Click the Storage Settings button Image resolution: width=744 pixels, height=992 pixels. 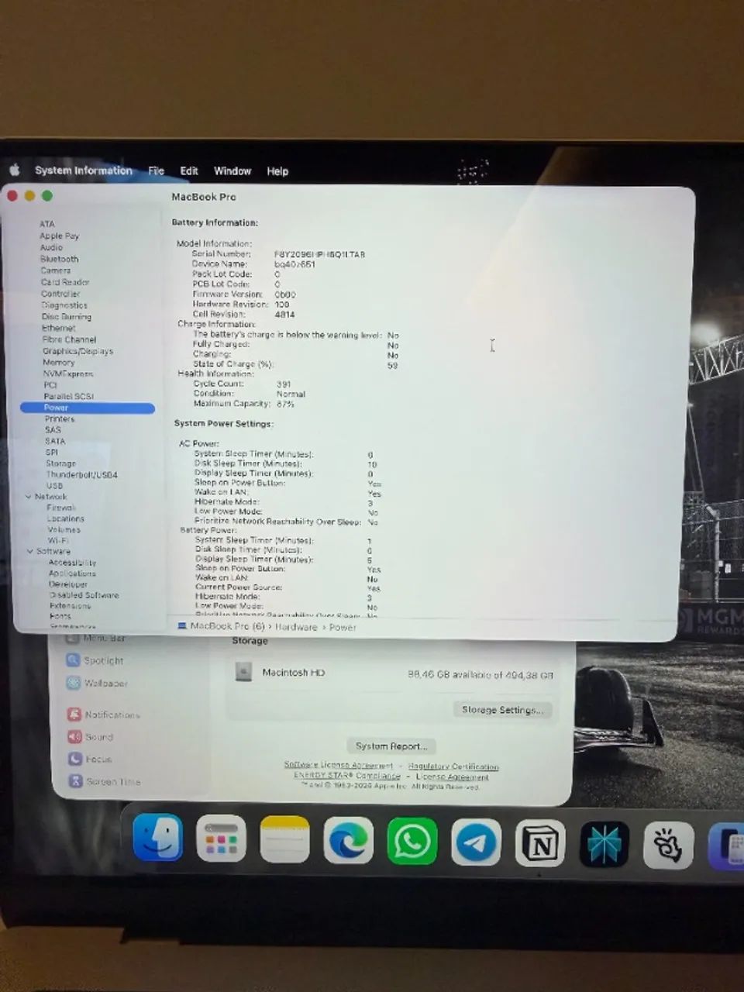502,709
